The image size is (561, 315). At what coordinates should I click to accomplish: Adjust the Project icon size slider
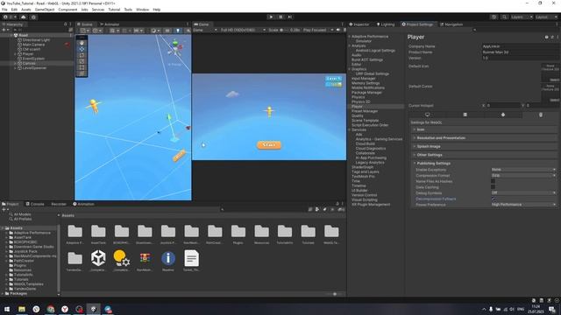(x=335, y=294)
